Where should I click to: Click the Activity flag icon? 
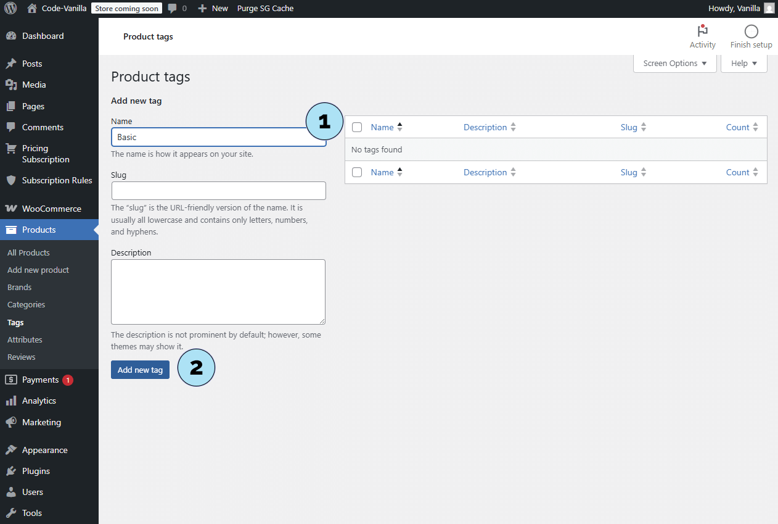tap(702, 31)
